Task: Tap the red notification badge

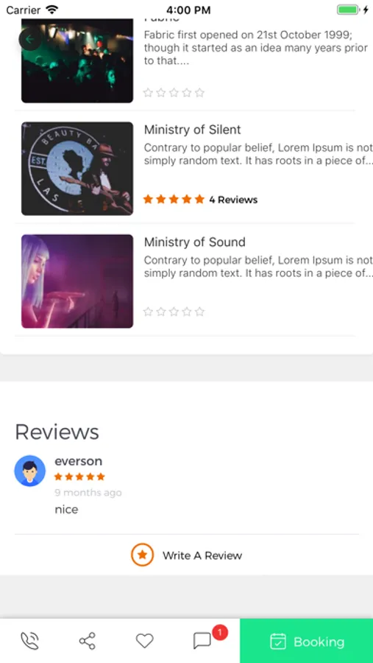Action: pos(220,633)
